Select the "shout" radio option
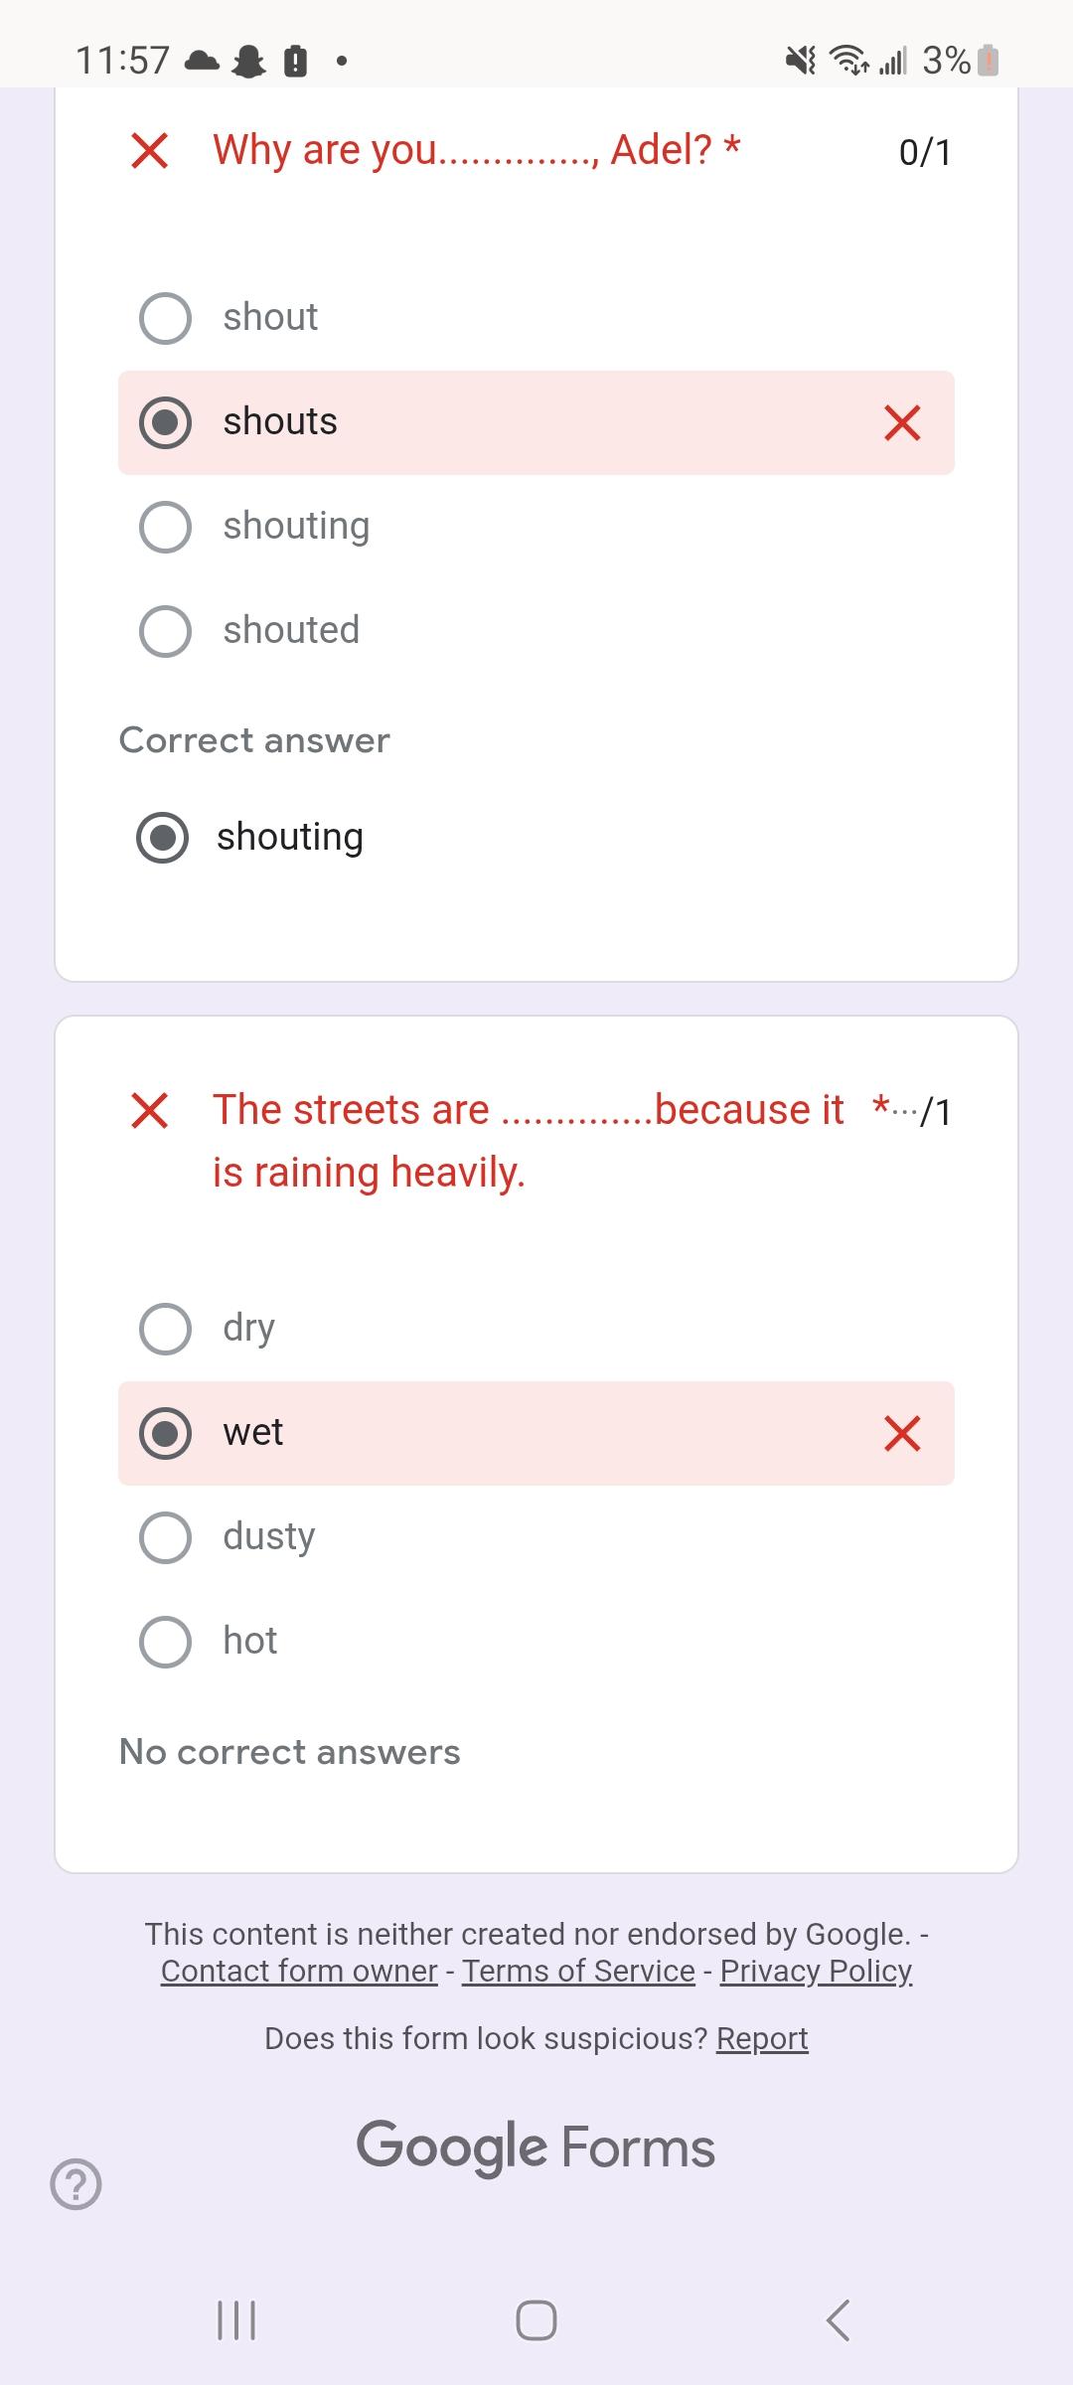The image size is (1073, 2385). [x=165, y=318]
